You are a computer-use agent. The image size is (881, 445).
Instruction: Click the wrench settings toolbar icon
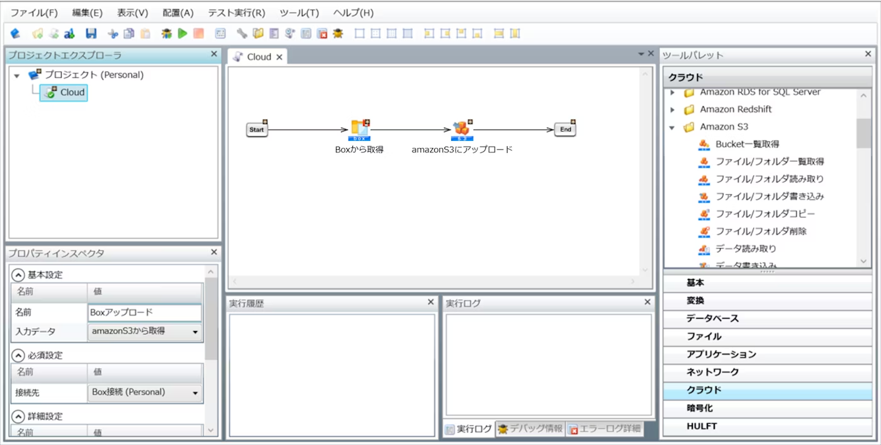pyautogui.click(x=242, y=33)
